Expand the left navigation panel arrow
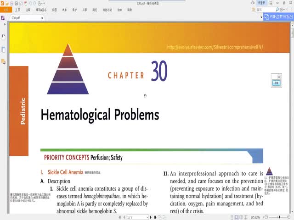The width and height of the screenshot is (294, 220). (x=4, y=25)
